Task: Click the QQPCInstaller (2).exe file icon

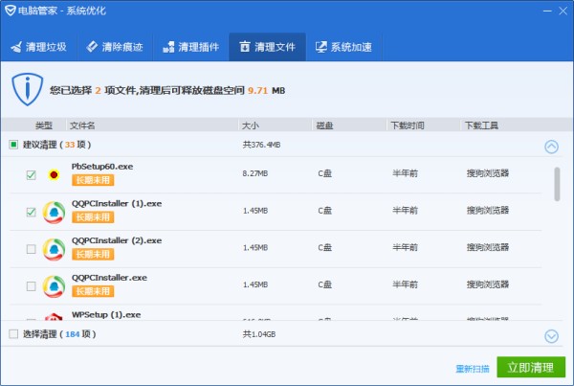Action: [55, 249]
